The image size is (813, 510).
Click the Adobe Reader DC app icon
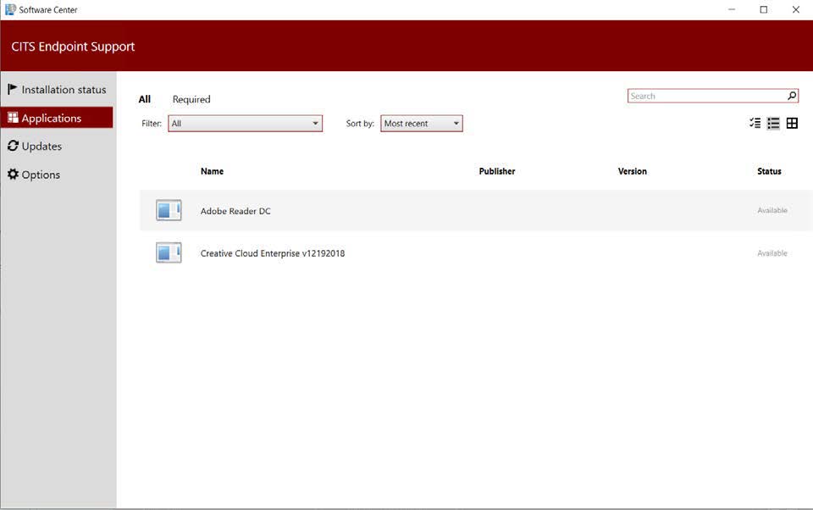169,210
